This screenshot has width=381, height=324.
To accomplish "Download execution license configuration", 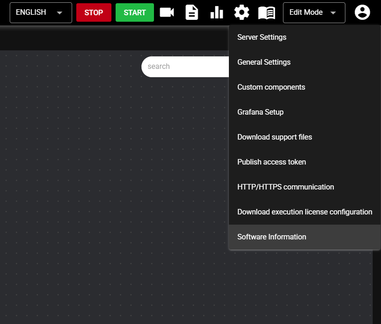I will coord(305,212).
